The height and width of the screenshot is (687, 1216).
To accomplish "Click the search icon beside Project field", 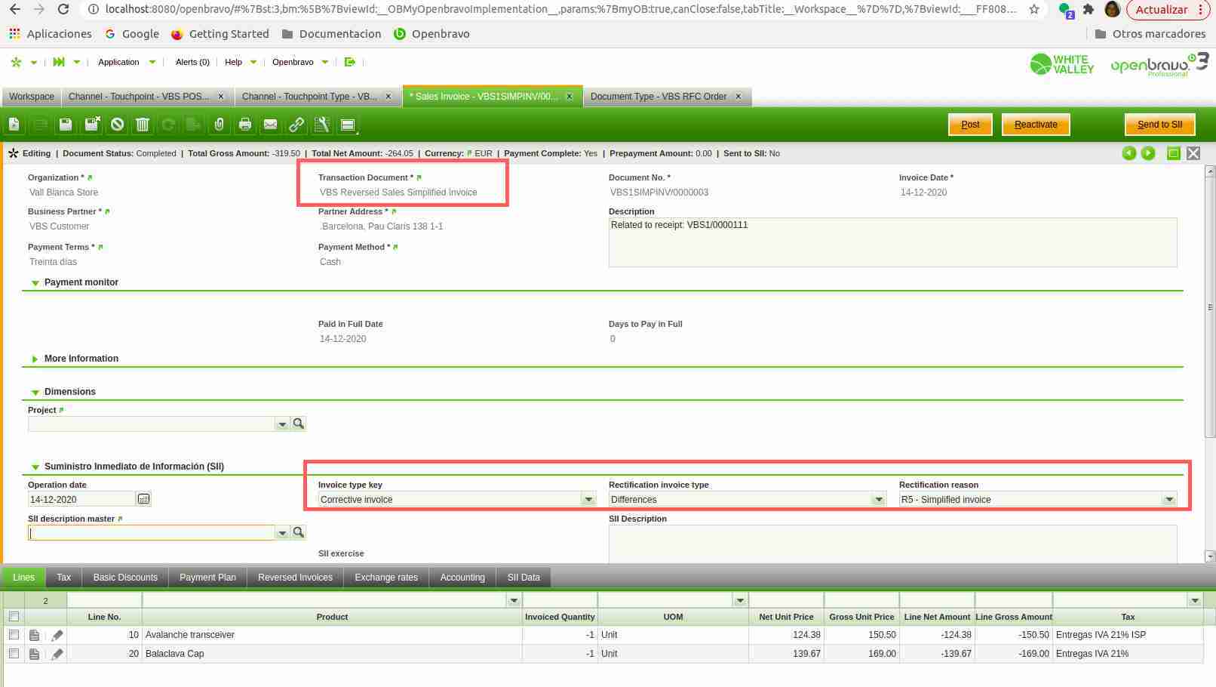I will coord(299,424).
